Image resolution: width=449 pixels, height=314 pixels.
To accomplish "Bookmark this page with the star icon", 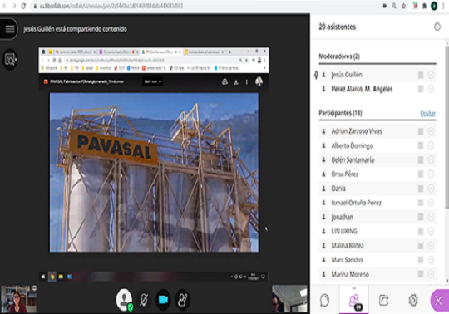I will (403, 6).
